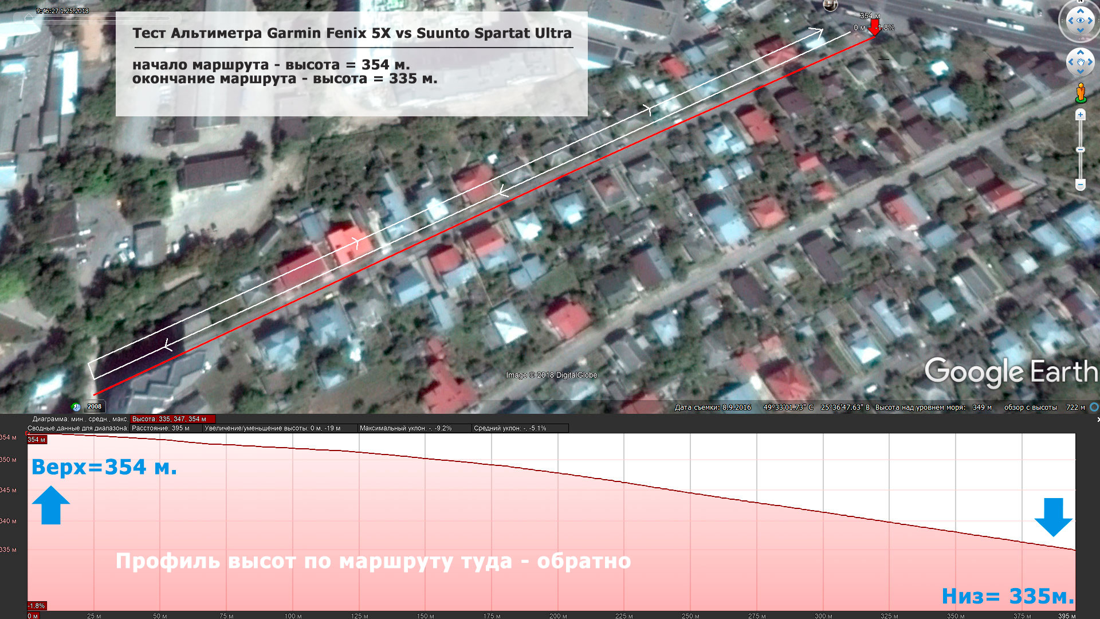Viewport: 1100px width, 619px height.
Task: Pan the map up with the hand joystick
Action: pyautogui.click(x=1081, y=52)
